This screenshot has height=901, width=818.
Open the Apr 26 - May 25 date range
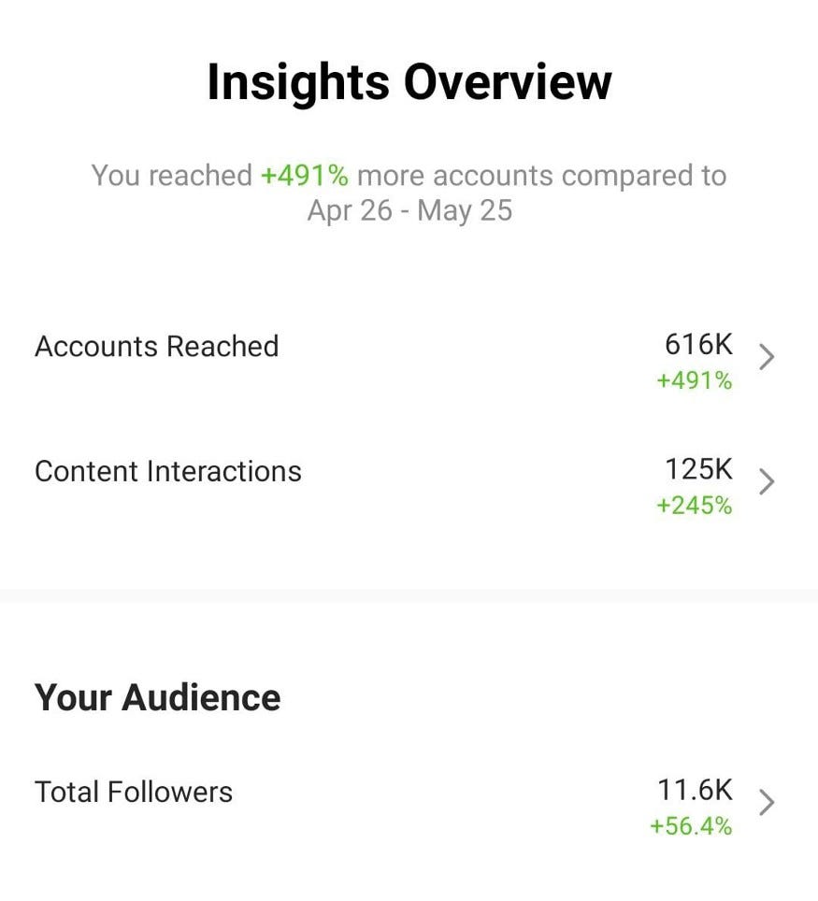[x=409, y=209]
